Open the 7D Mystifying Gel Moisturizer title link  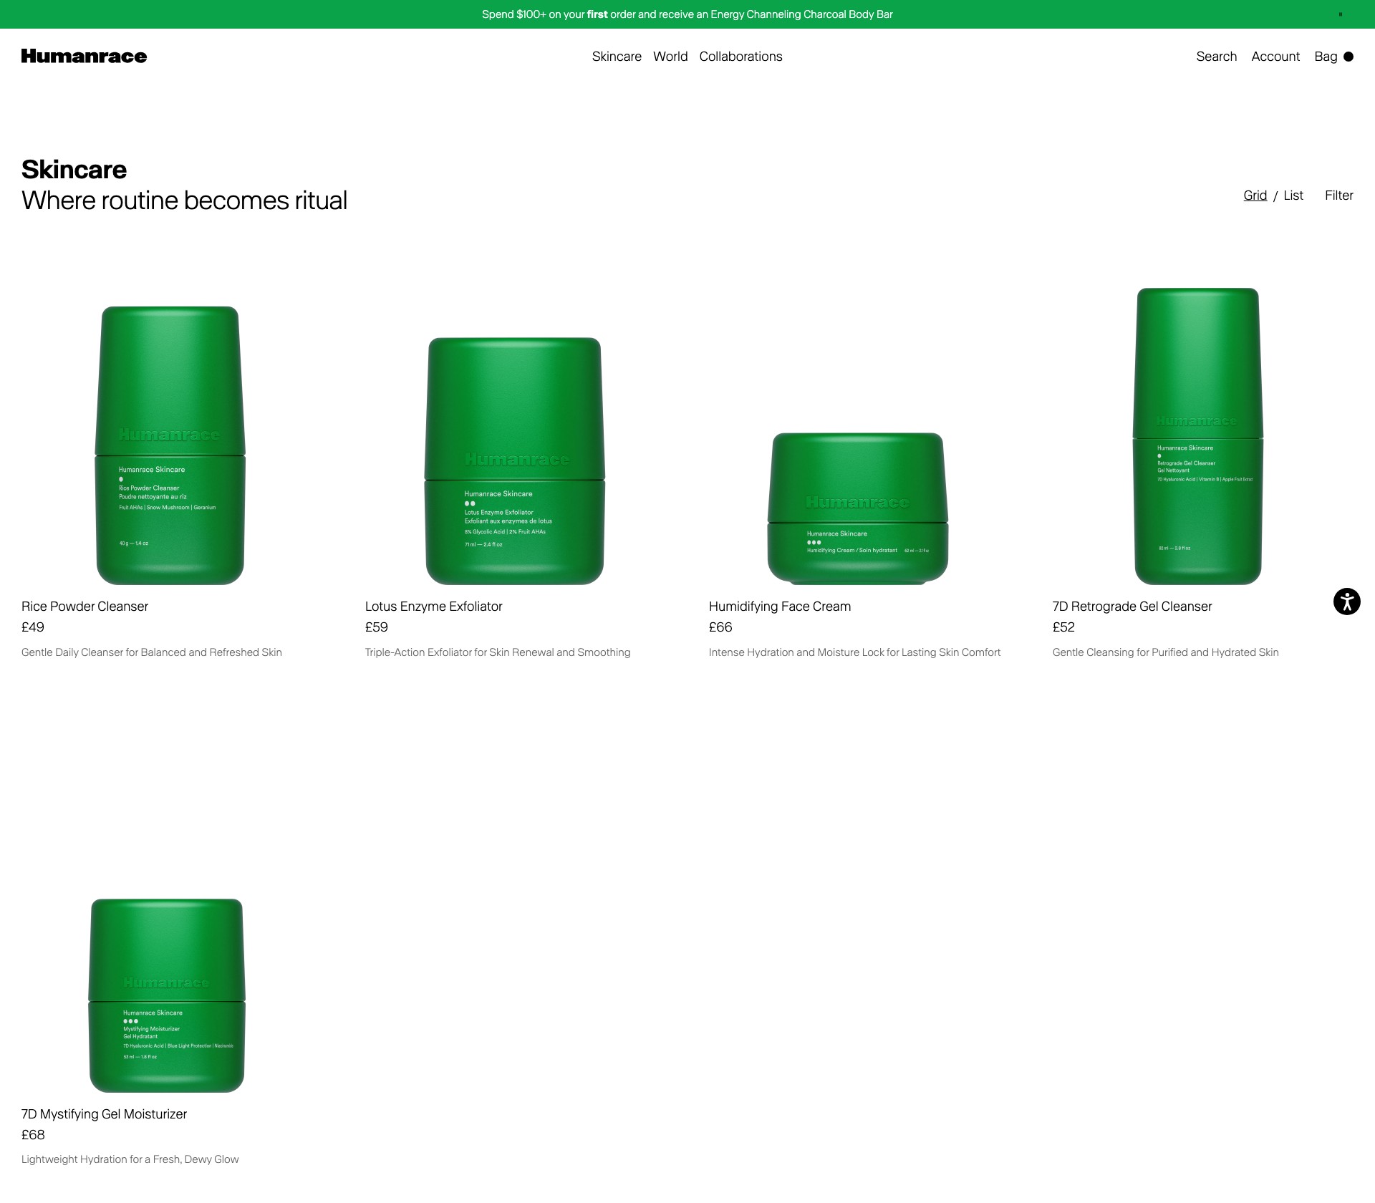(104, 1114)
